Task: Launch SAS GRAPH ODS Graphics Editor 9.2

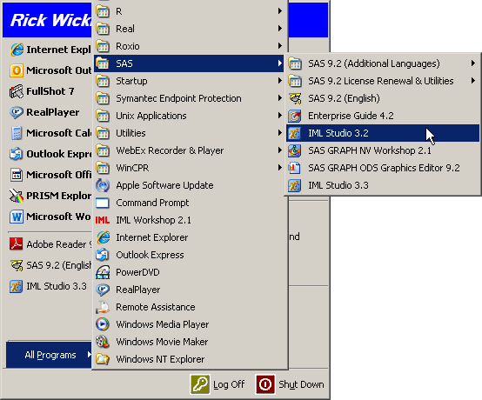Action: 383,168
